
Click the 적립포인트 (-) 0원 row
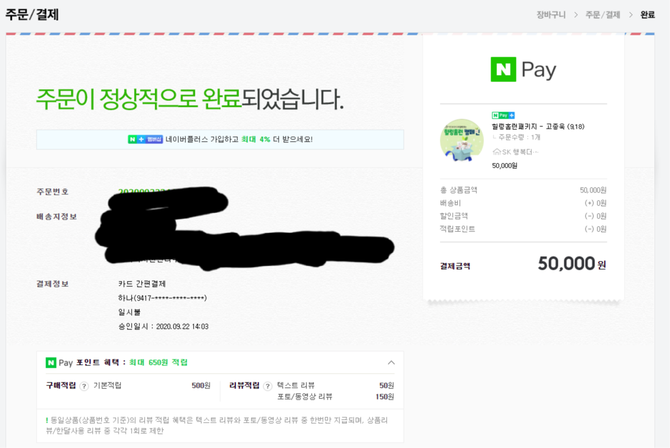[524, 229]
